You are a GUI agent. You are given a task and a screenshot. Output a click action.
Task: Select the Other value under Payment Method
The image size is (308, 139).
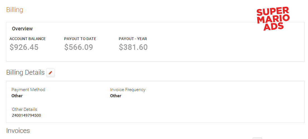click(17, 96)
